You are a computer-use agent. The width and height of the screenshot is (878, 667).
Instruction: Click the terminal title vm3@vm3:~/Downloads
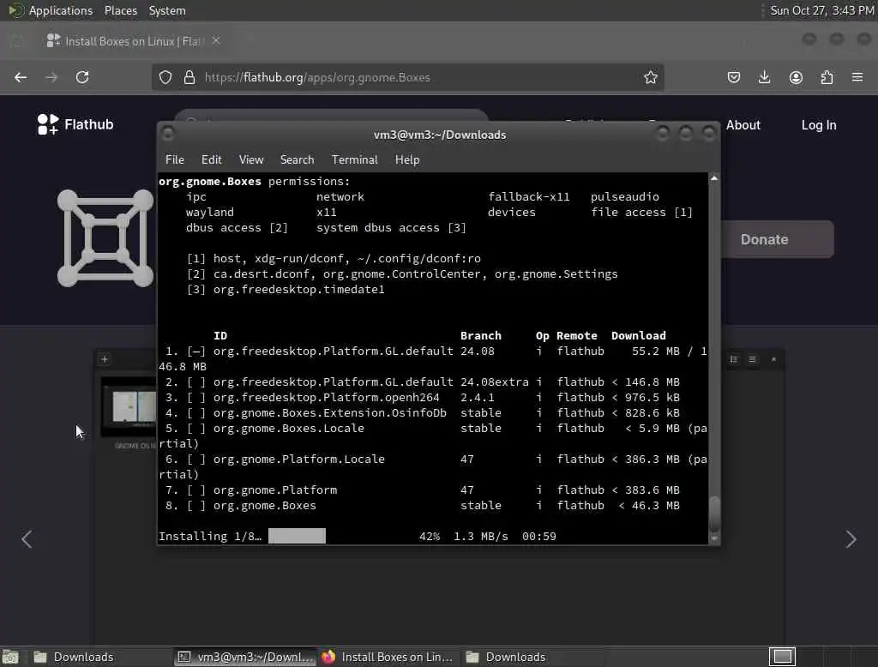[440, 135]
